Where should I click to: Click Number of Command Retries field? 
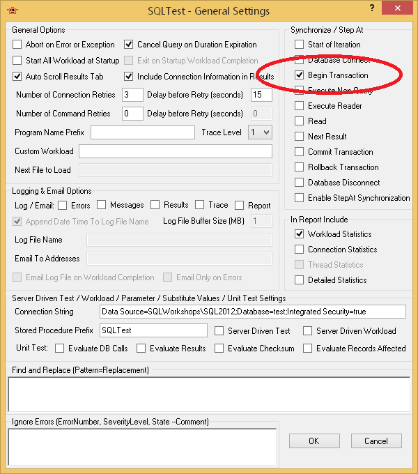click(132, 114)
